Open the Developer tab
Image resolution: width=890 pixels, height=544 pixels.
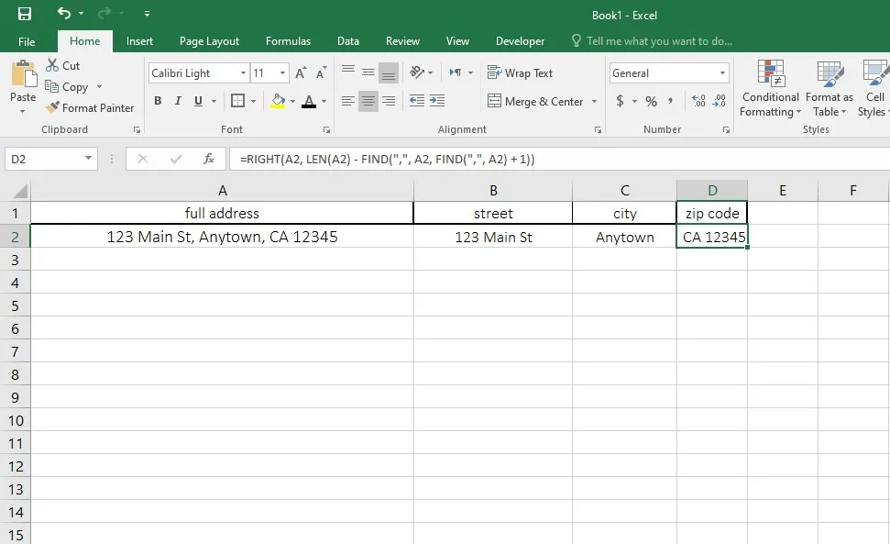point(520,41)
